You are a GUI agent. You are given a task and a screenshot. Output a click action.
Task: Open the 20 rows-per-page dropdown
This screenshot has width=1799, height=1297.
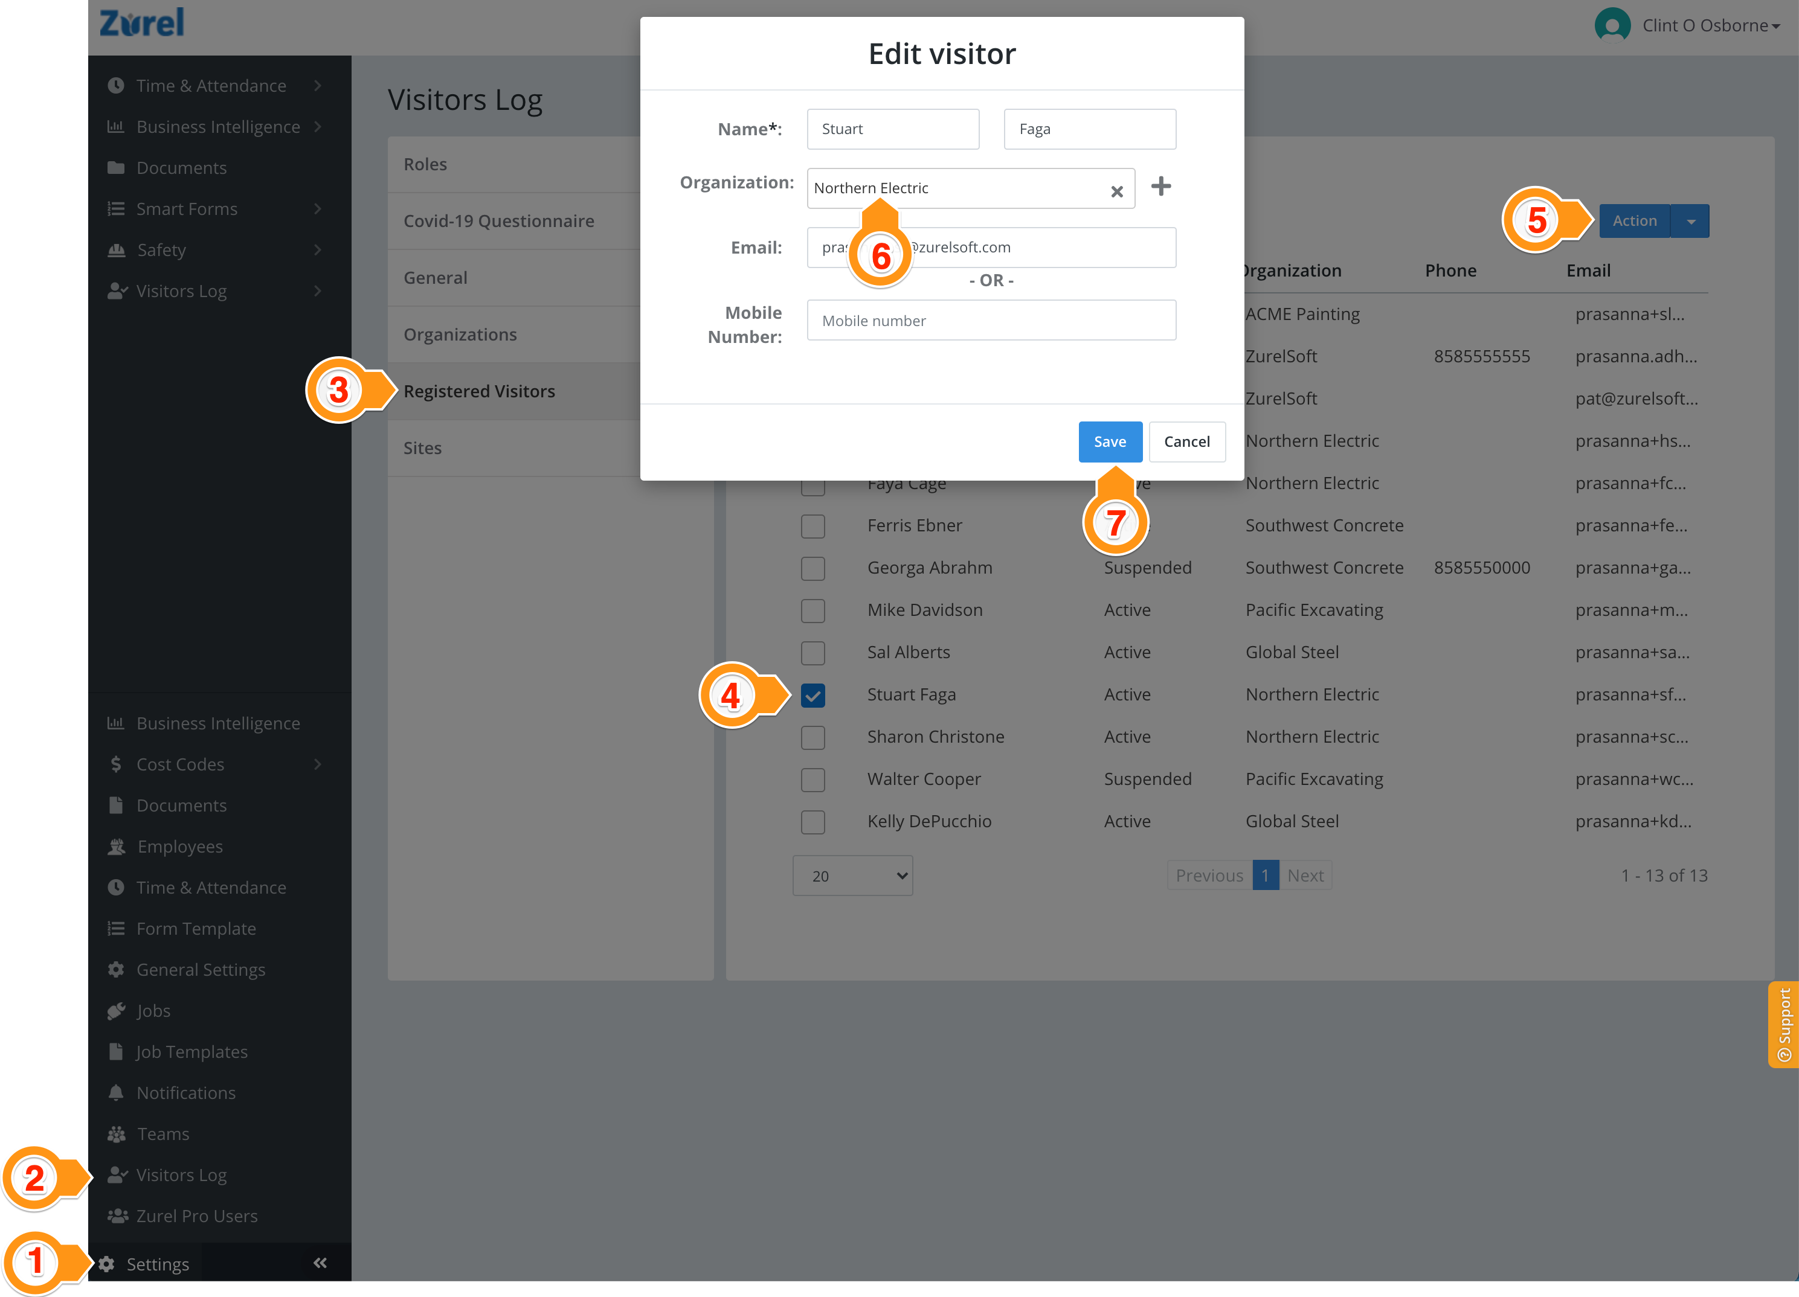pos(853,876)
